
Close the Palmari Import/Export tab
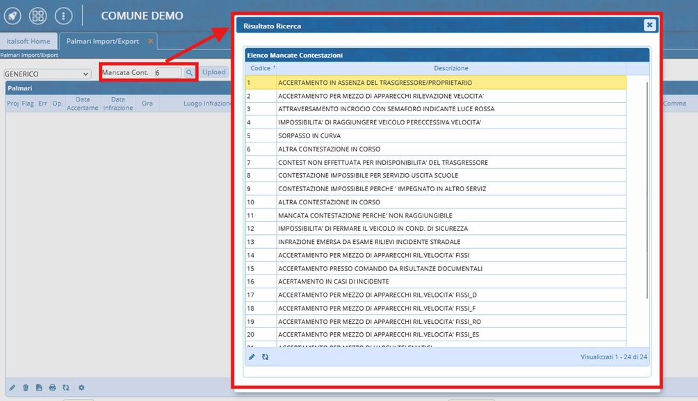[150, 41]
